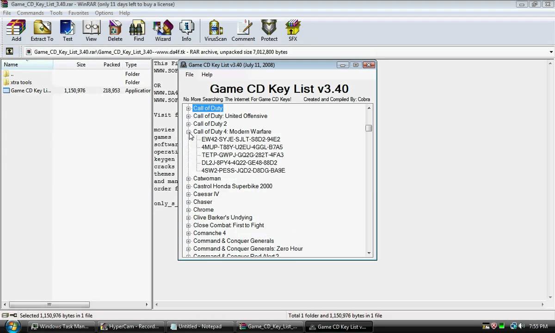The image size is (555, 333).
Task: Run VirusScan on the archive
Action: [216, 31]
